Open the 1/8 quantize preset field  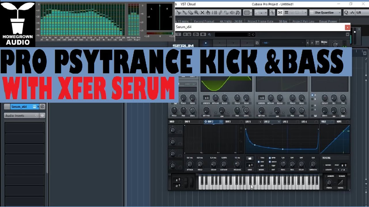(362, 12)
